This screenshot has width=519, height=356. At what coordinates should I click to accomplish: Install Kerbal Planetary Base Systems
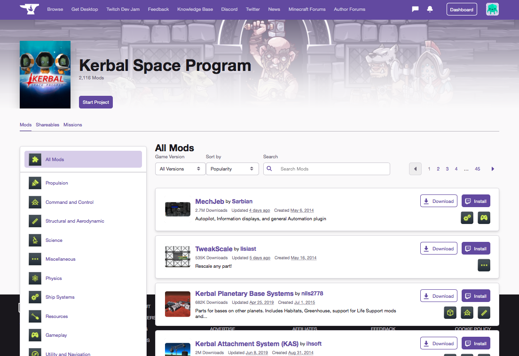[476, 296]
